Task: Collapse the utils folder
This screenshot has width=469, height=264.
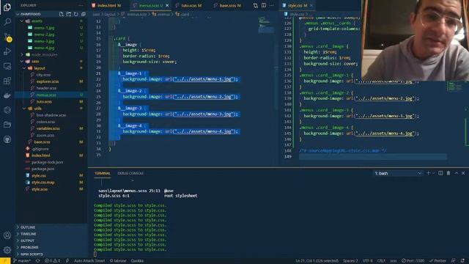Action: tap(37, 109)
